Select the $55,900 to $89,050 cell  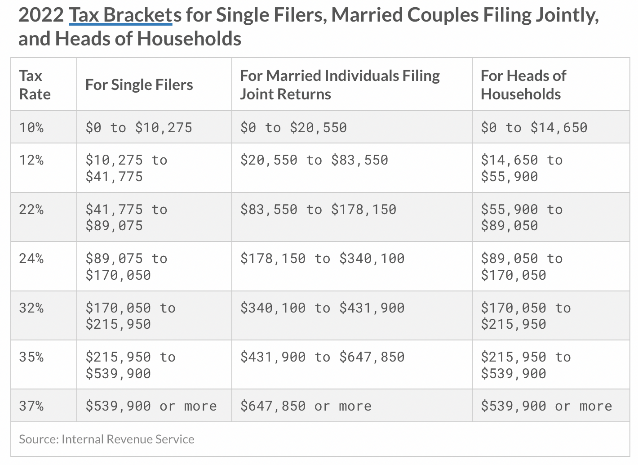[521, 218]
